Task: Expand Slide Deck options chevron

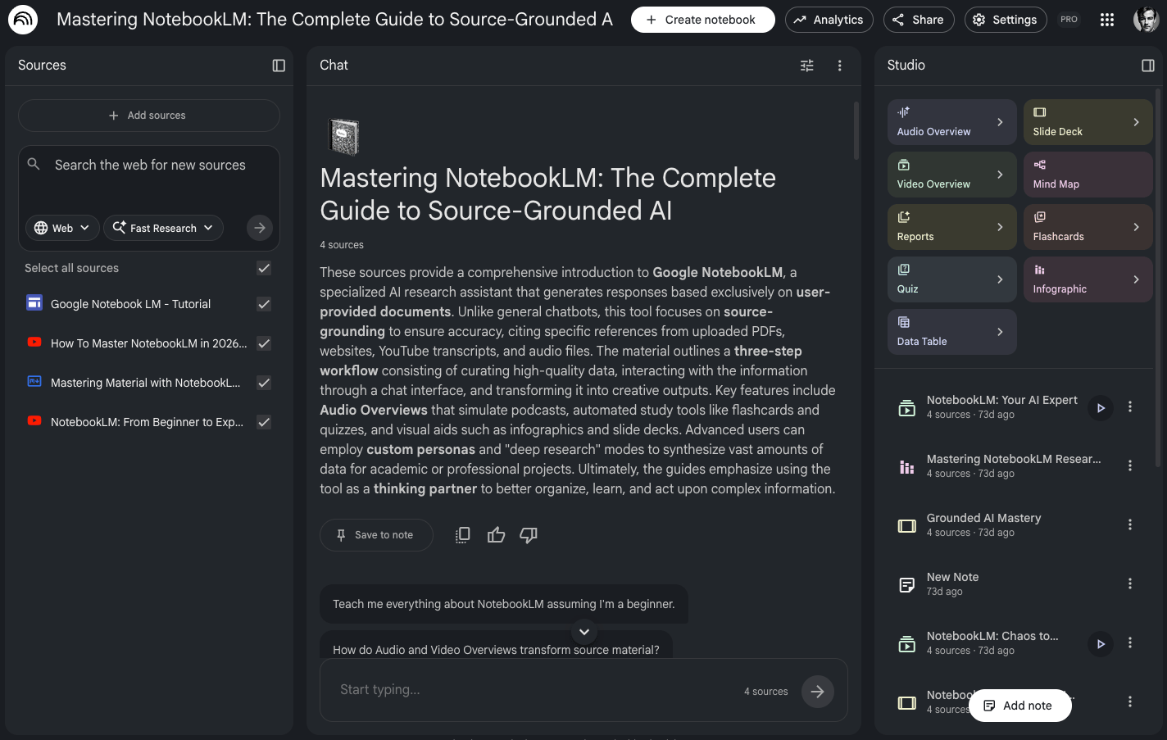Action: (x=1136, y=122)
